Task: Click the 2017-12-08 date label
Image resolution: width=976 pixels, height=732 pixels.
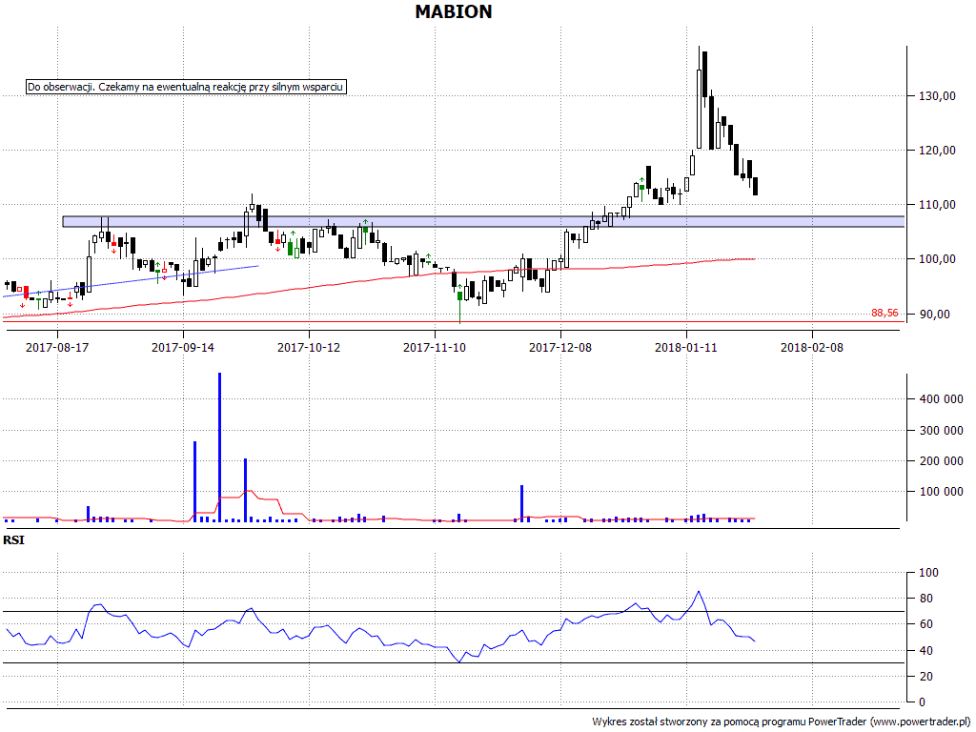Action: [x=560, y=347]
